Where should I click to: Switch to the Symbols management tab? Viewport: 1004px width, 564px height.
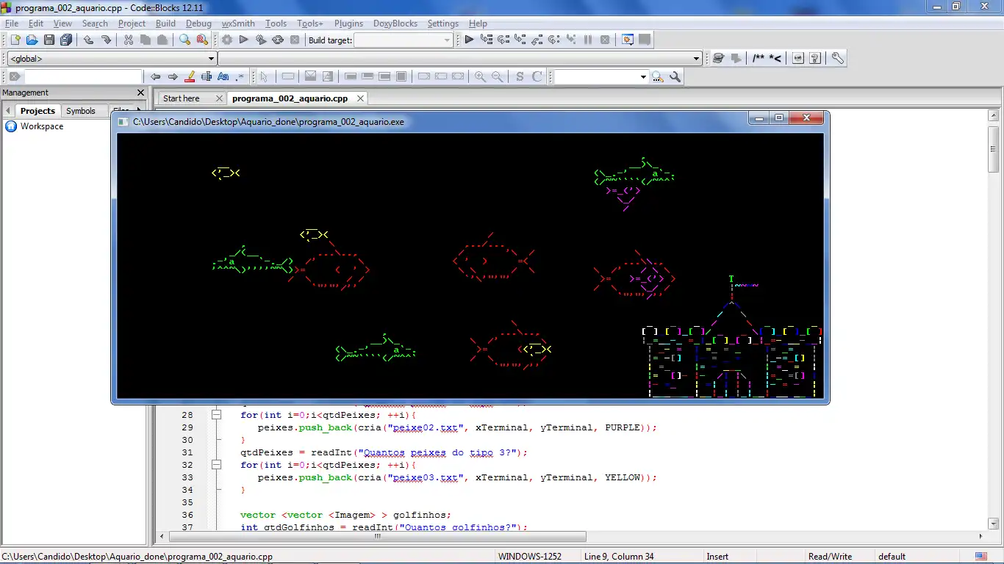point(81,111)
